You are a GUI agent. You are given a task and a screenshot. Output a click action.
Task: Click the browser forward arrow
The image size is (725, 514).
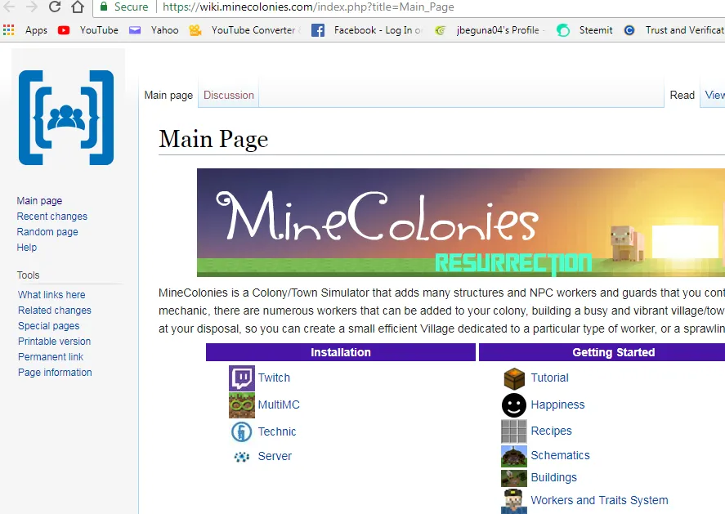point(31,7)
